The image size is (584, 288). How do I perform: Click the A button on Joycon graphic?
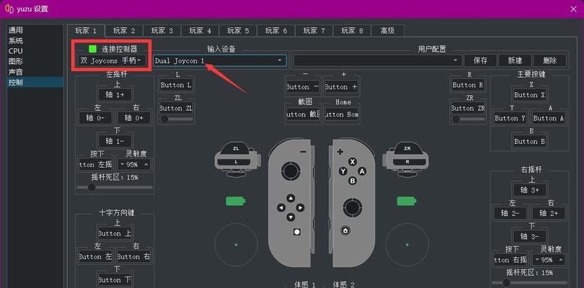[362, 171]
